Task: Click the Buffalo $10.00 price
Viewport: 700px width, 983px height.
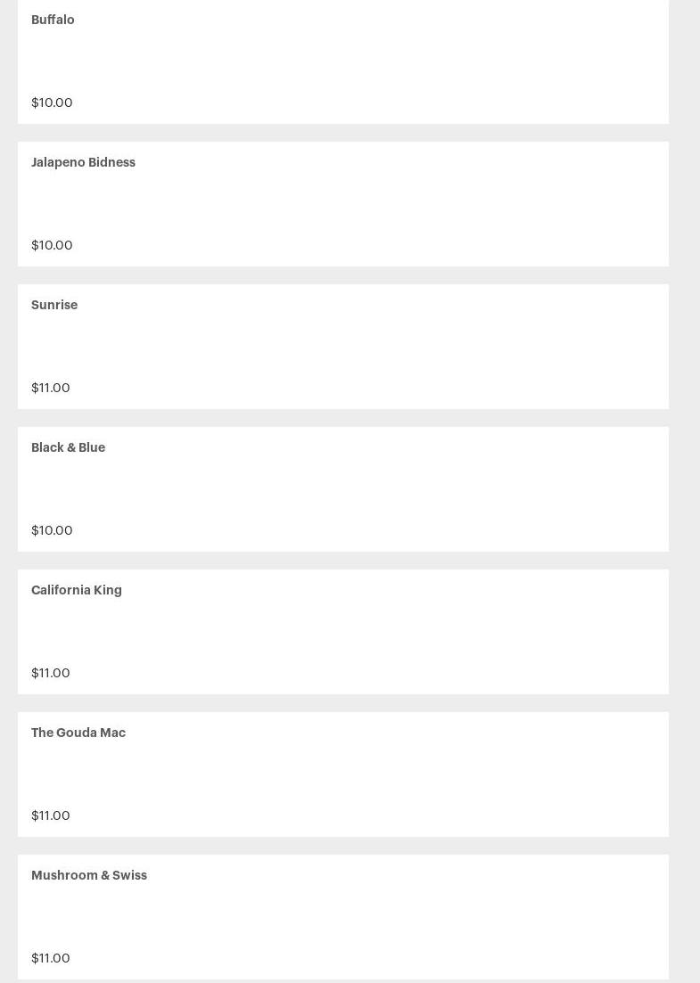Action: pos(52,102)
